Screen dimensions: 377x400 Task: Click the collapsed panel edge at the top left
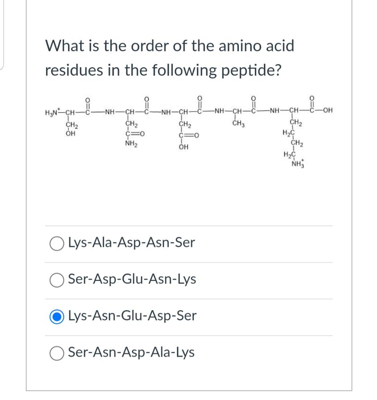2,34
